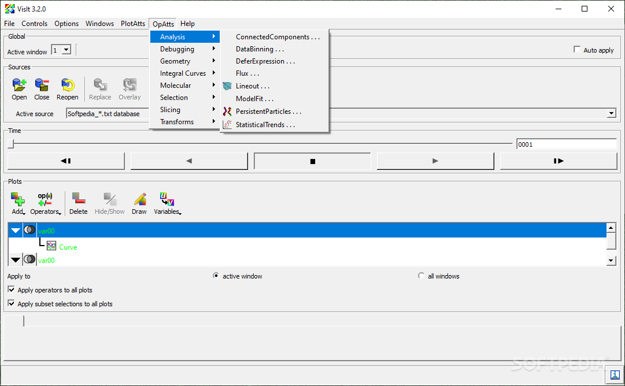The width and height of the screenshot is (625, 386).
Task: Play animation in reverse
Action: (189, 161)
